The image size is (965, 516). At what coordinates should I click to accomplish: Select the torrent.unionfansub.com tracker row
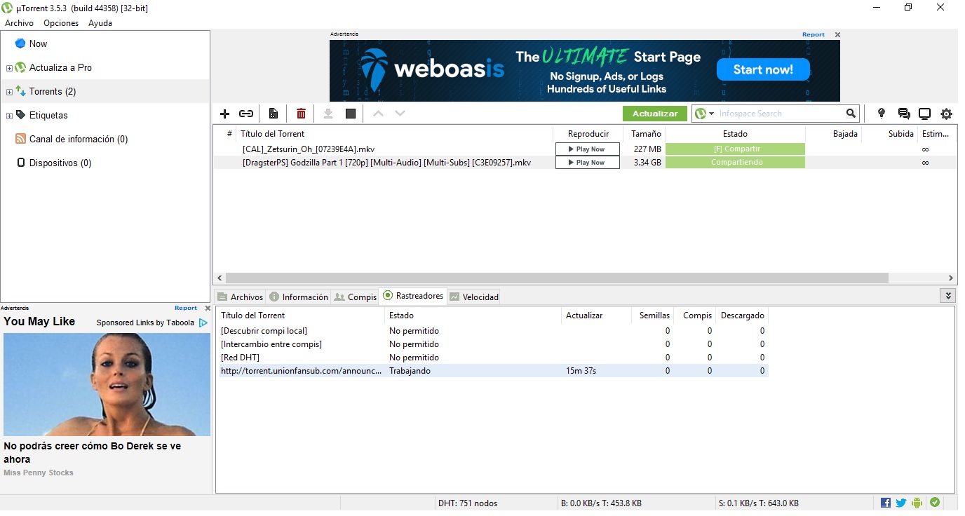click(x=494, y=371)
